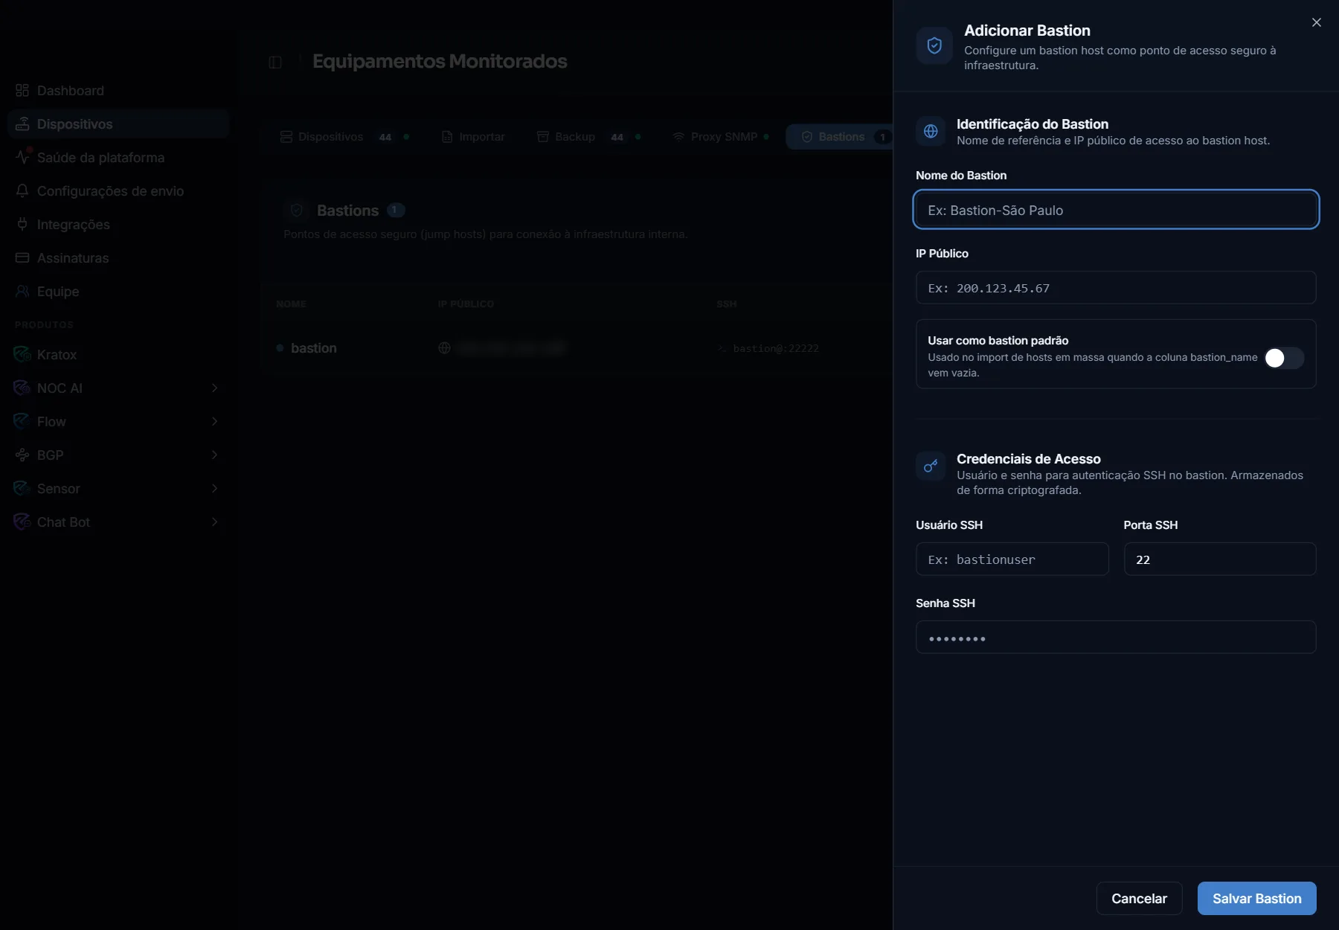Click the bell icon for Configurações de envio
1339x930 pixels.
(x=22, y=190)
